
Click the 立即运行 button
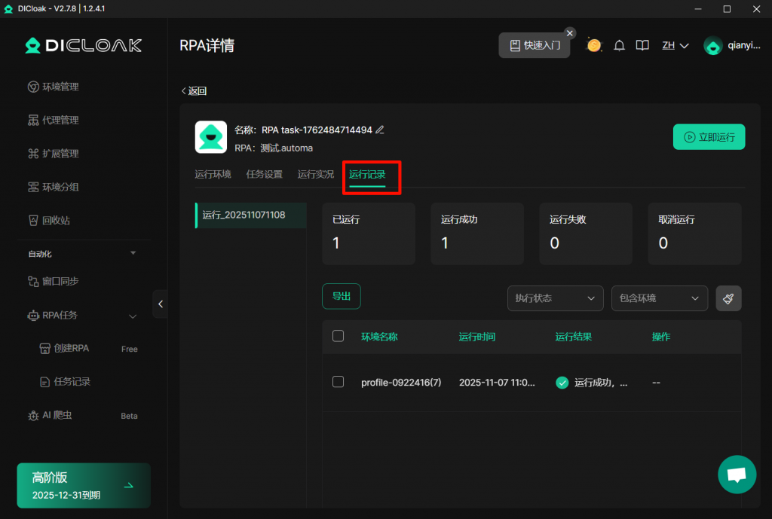click(x=709, y=137)
